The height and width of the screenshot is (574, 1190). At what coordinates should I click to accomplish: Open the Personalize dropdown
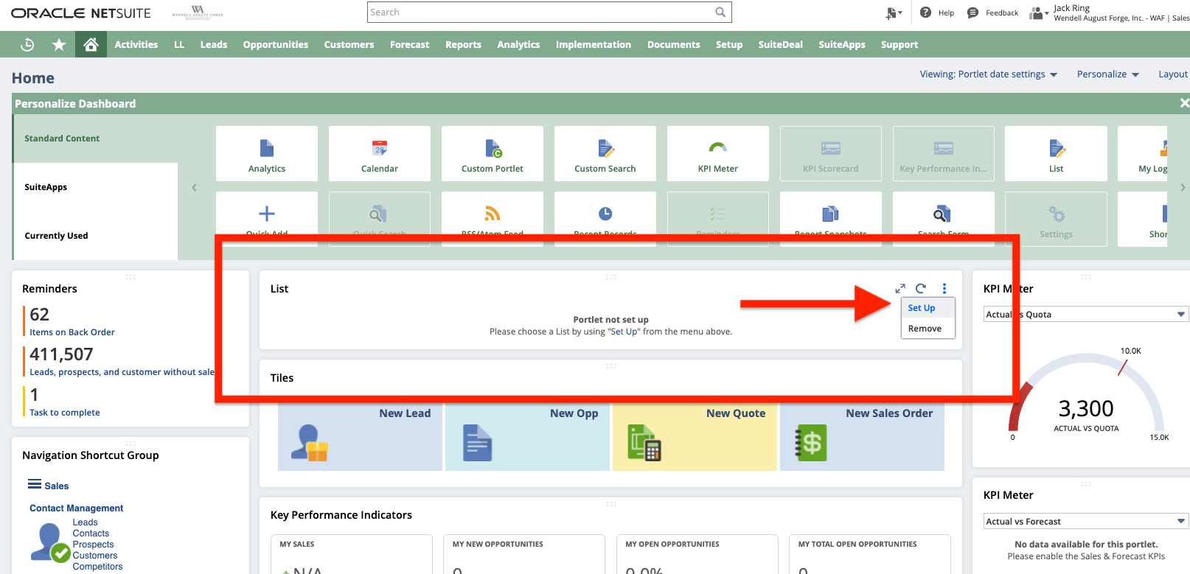1108,74
